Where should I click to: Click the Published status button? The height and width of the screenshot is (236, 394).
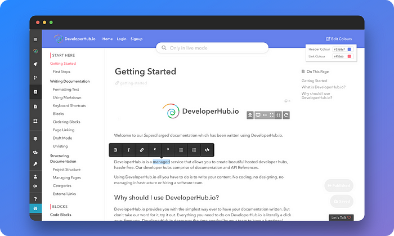339,186
